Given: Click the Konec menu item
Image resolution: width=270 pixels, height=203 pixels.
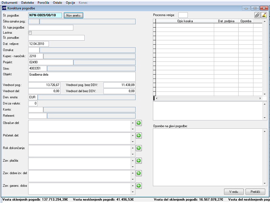Looking at the screenshot, I should point(83,3).
